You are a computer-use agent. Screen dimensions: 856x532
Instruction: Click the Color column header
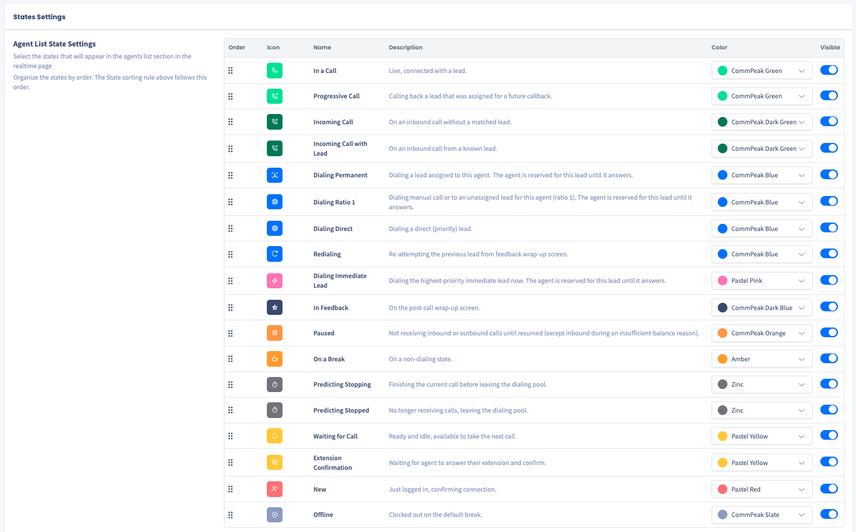click(x=720, y=47)
